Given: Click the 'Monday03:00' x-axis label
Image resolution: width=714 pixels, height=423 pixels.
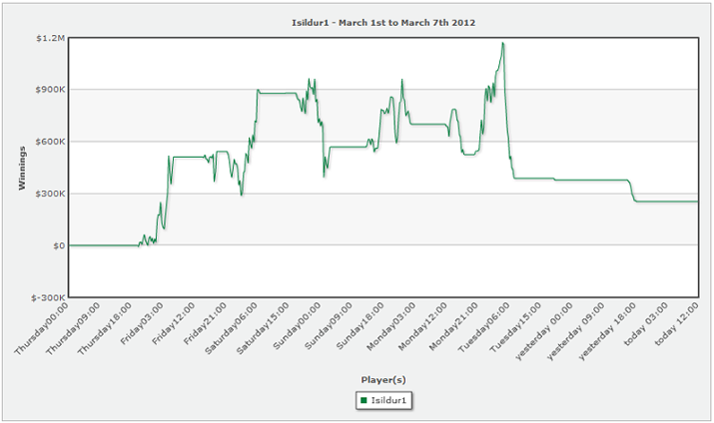Looking at the screenshot, I should (390, 326).
